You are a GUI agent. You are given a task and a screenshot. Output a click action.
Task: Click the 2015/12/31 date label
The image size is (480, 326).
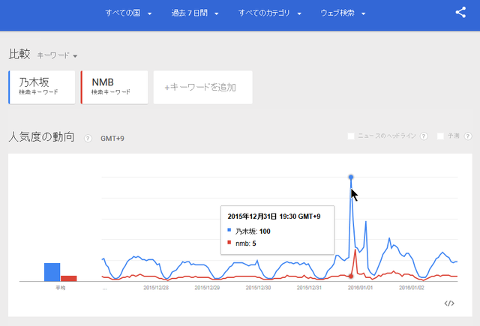[309, 288]
